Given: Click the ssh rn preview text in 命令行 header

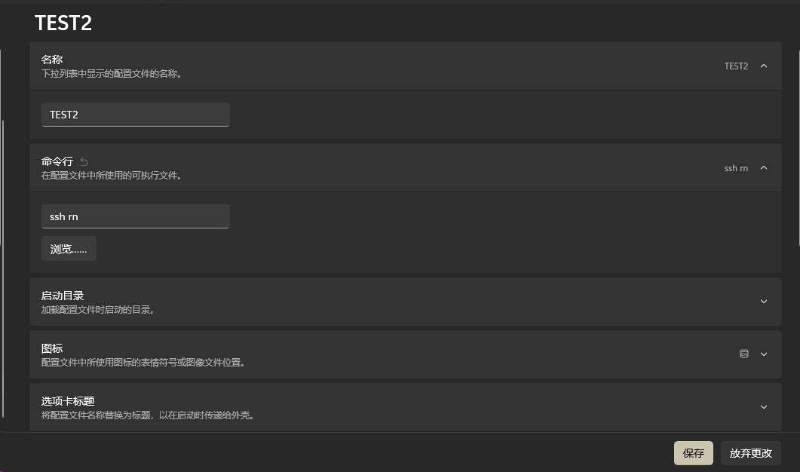Looking at the screenshot, I should [x=736, y=168].
